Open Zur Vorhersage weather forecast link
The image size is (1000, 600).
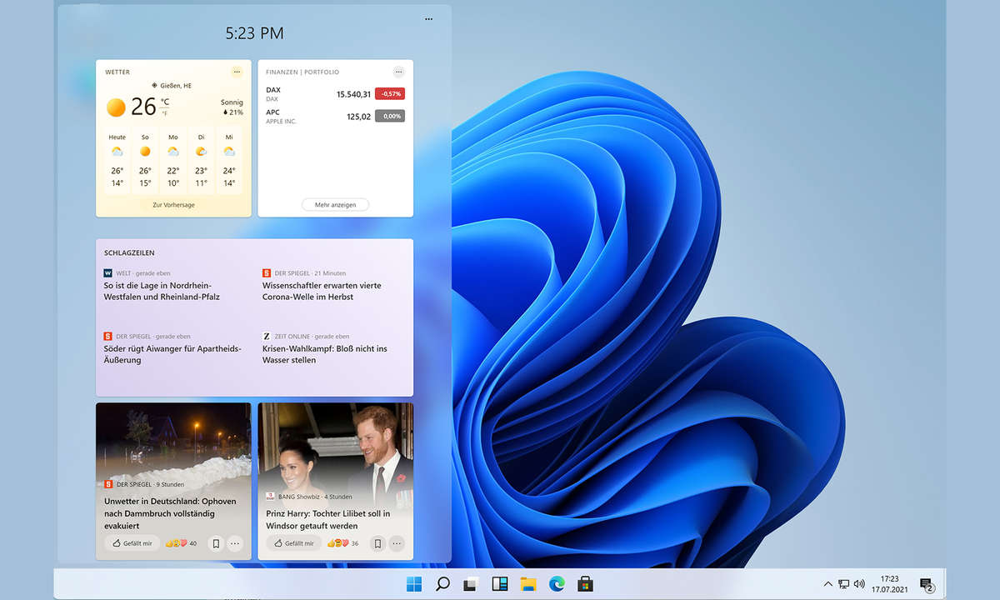[173, 204]
